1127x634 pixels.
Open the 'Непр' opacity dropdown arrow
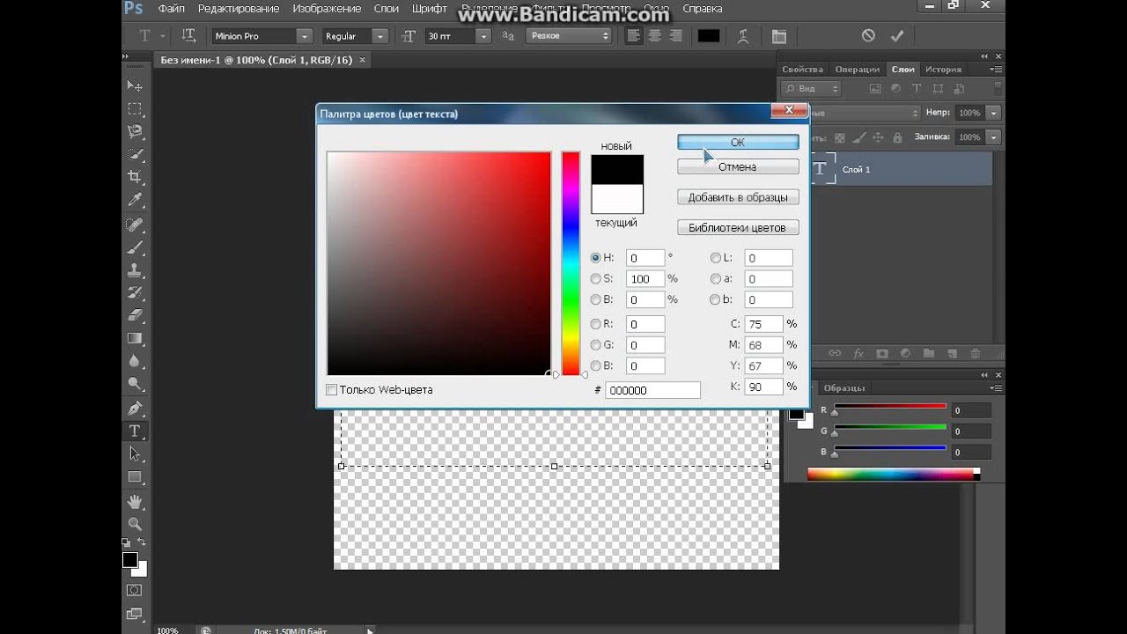pyautogui.click(x=993, y=113)
